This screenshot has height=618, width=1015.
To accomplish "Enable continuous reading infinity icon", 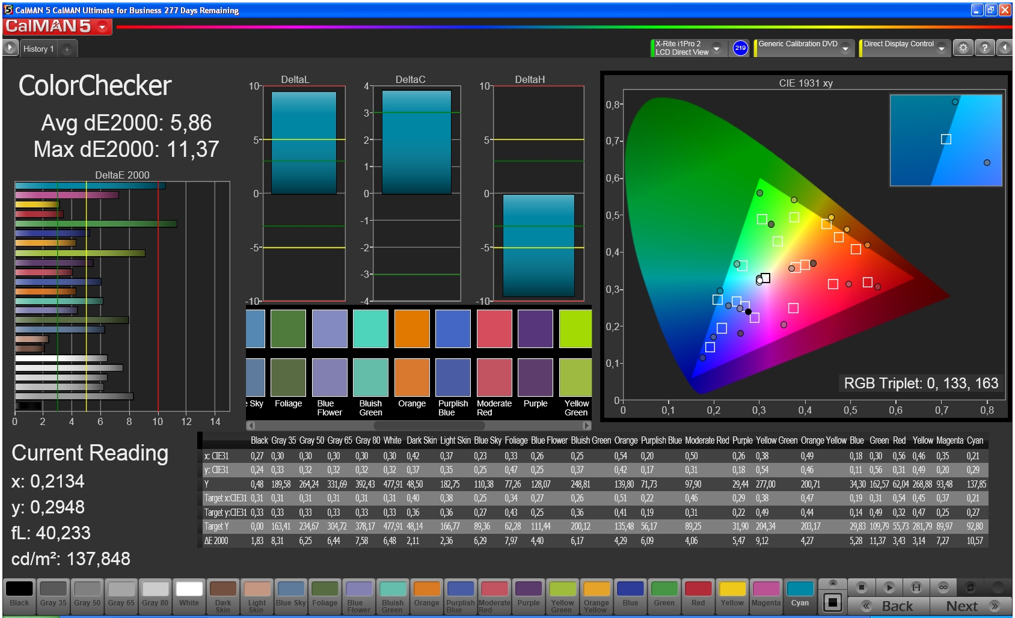I will (943, 587).
